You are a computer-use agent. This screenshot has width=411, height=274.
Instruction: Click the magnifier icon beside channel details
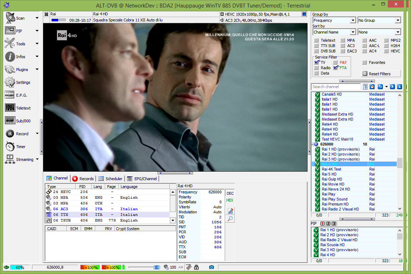[x=230, y=219]
